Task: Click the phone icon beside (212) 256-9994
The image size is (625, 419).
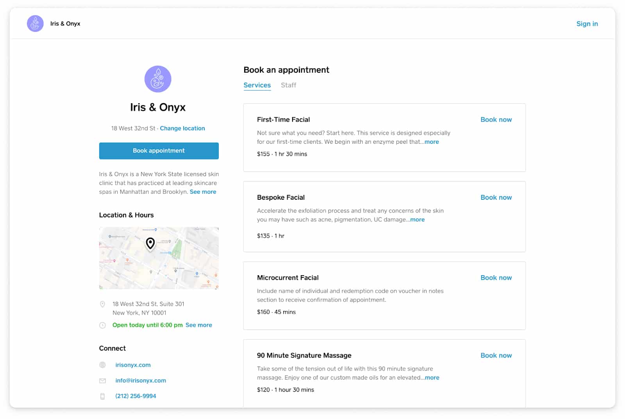Action: (x=102, y=396)
